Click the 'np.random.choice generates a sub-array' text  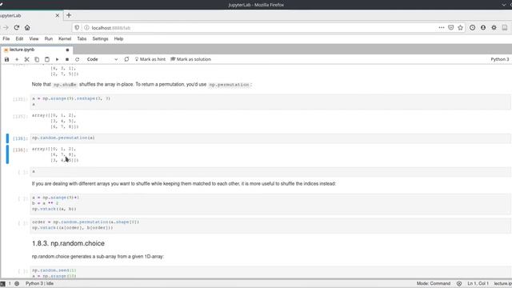[98, 257]
